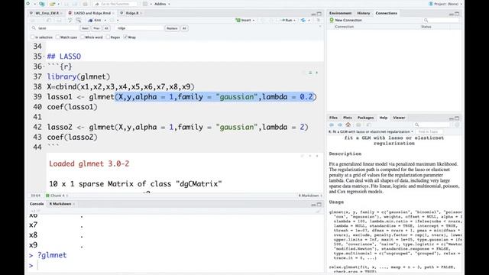This screenshot has height=275, width=489.
Task: Click the project icon beside Project: (None)
Action: pos(431,4)
